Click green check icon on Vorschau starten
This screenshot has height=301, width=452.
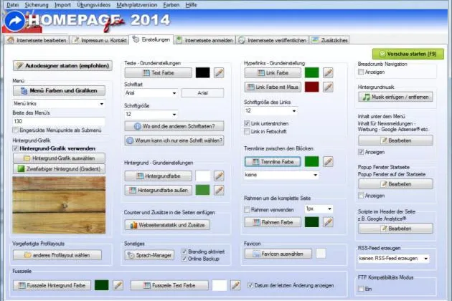coord(382,54)
